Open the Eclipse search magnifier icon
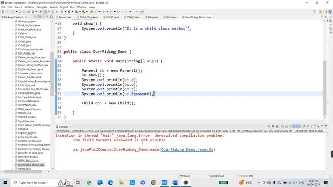The width and height of the screenshot is (333, 187). pos(314,12)
